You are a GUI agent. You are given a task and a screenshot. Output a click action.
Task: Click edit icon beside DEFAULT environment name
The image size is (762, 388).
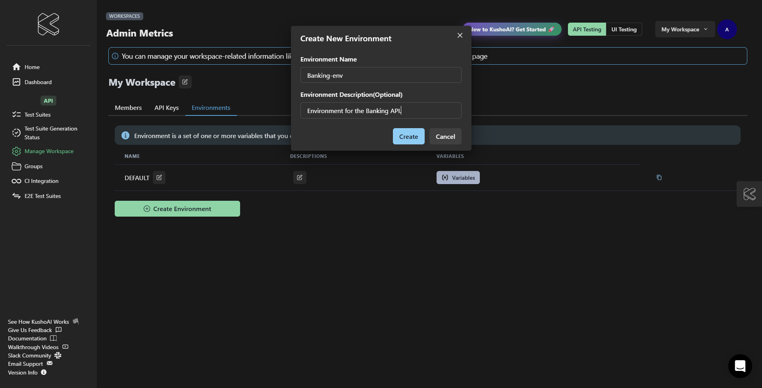click(x=159, y=178)
